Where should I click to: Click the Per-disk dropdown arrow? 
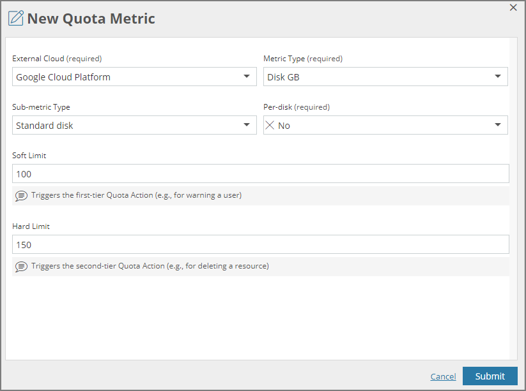click(x=498, y=125)
